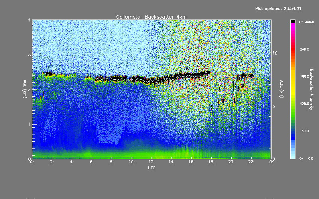Click the black cloud layer near 16 UTC

191,75
